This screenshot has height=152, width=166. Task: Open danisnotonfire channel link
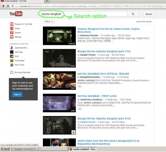[x=21, y=48]
